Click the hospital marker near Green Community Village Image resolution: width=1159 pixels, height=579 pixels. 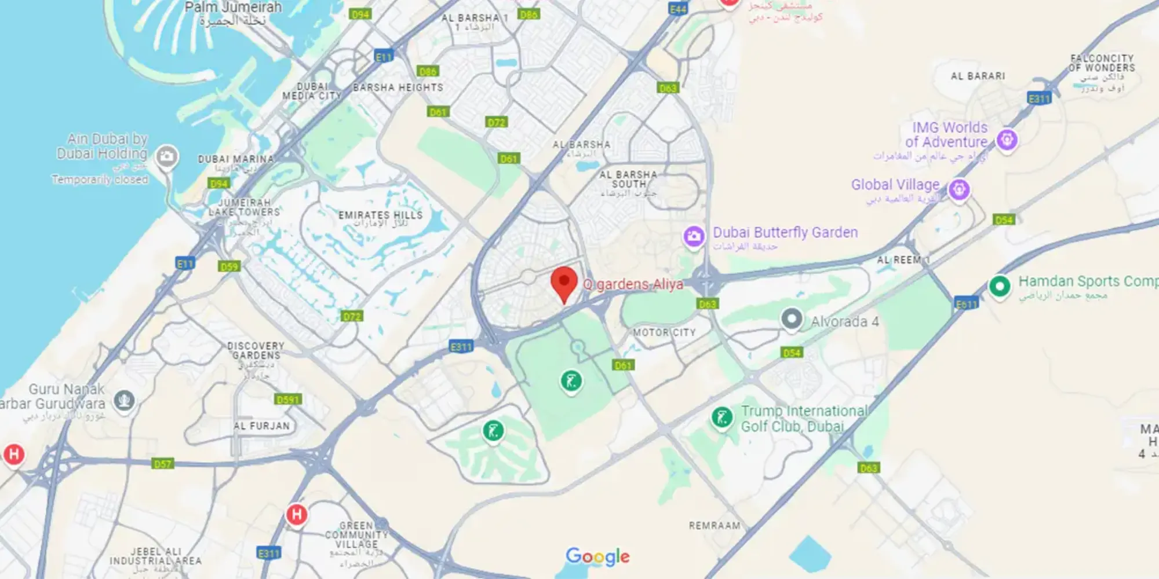[297, 514]
